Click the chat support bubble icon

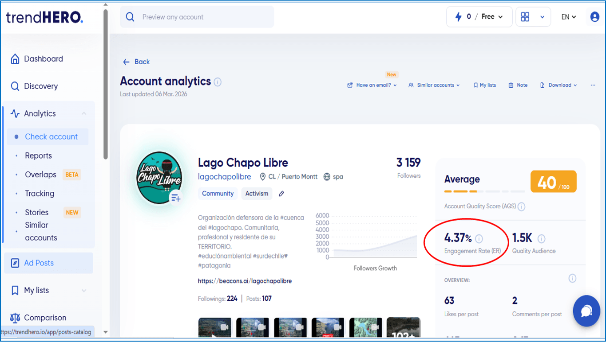tap(586, 311)
